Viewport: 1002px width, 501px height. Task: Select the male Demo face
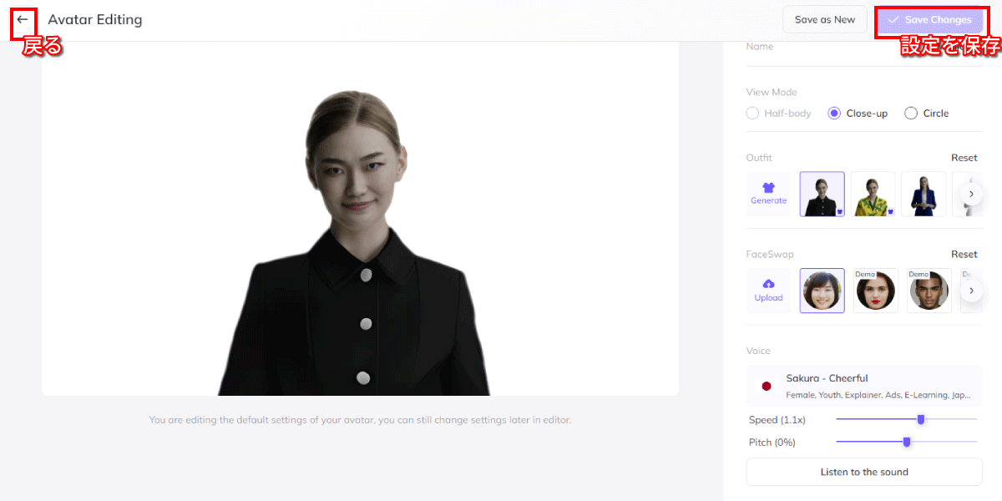[929, 291]
